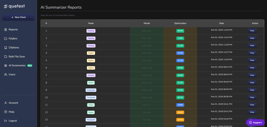View report 8 with 91.0% optimization
The height and width of the screenshot is (127, 267).
tap(252, 82)
